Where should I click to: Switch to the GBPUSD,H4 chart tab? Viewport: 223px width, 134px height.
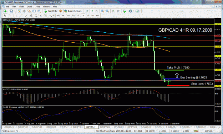click(118, 127)
